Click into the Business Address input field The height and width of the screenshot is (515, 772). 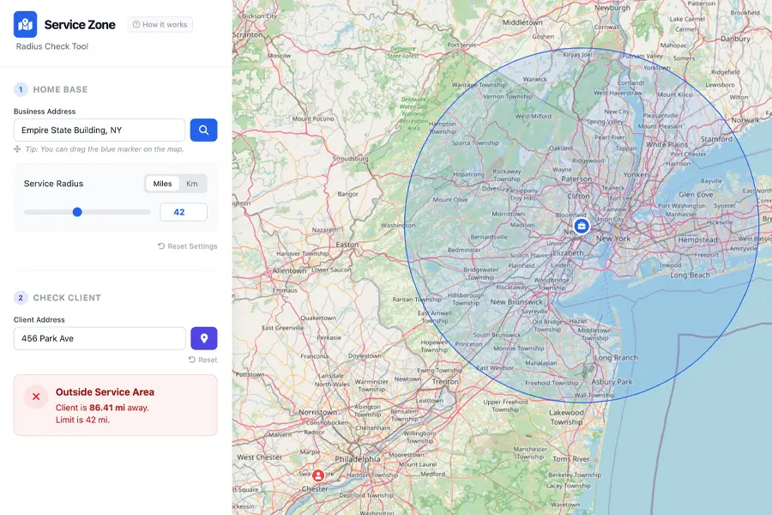100,130
